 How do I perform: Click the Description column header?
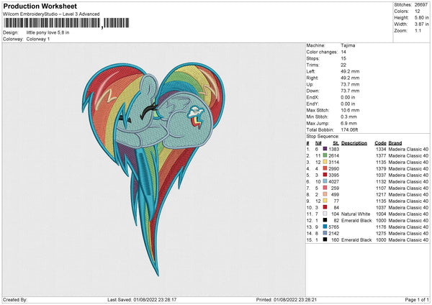[x=354, y=142]
